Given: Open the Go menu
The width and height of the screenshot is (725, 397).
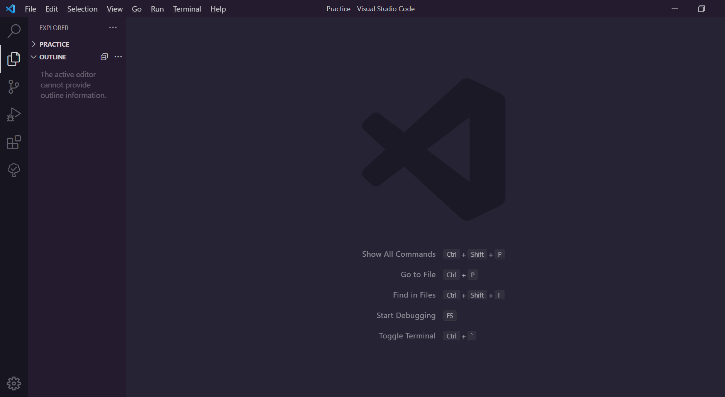Looking at the screenshot, I should [137, 9].
